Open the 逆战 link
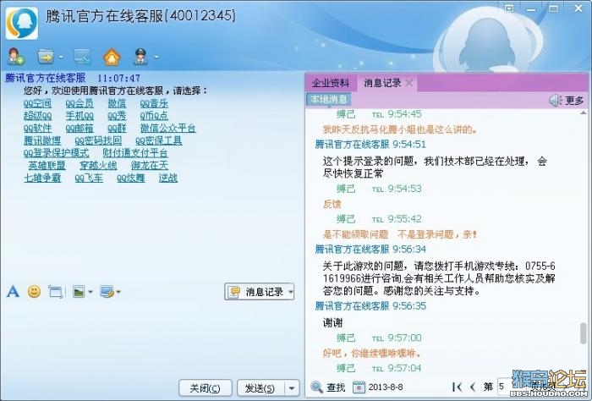The height and width of the screenshot is (401, 592). coord(168,178)
